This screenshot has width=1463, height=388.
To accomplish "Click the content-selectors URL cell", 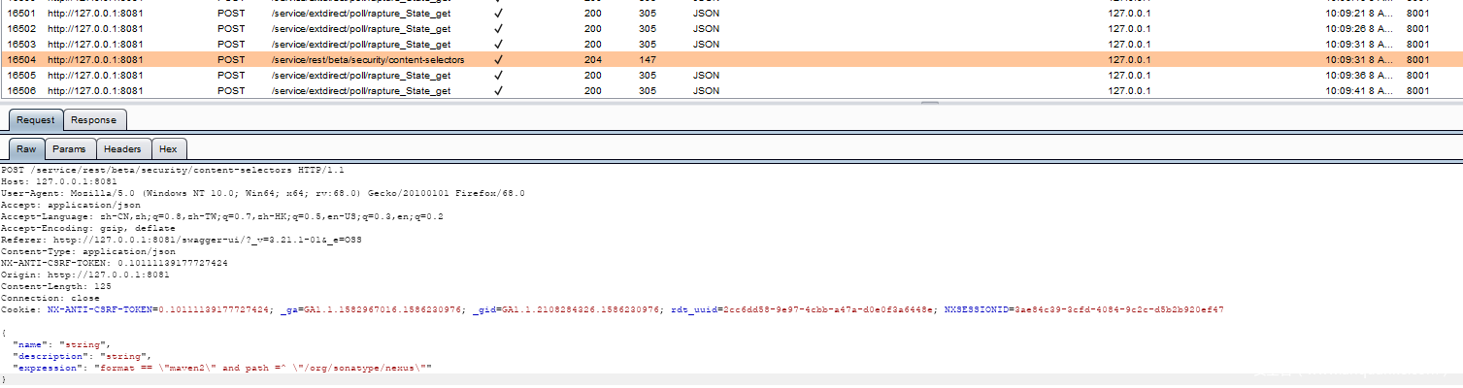I will (x=368, y=59).
